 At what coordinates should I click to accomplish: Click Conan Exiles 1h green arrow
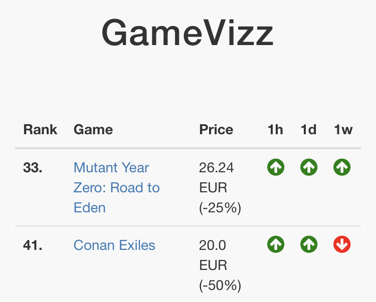276,244
